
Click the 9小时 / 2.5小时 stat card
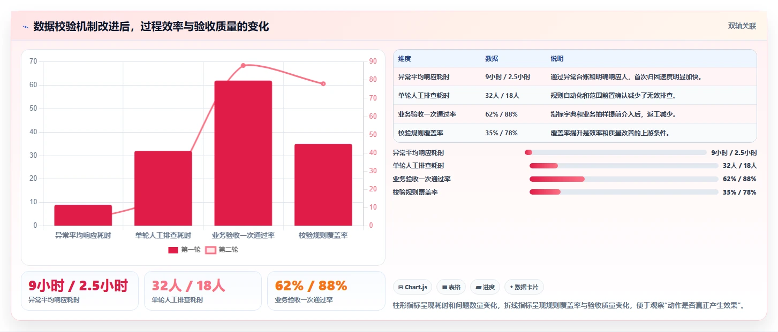80,291
